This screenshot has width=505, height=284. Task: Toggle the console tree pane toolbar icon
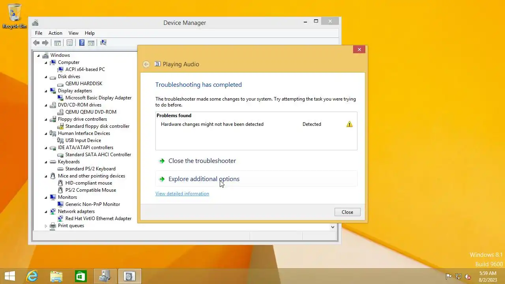(58, 43)
